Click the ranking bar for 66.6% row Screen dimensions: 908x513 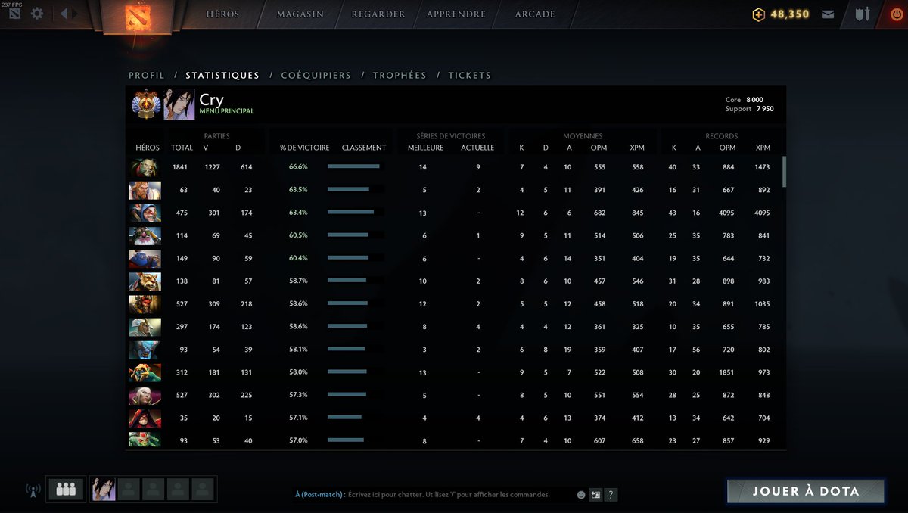[354, 166]
